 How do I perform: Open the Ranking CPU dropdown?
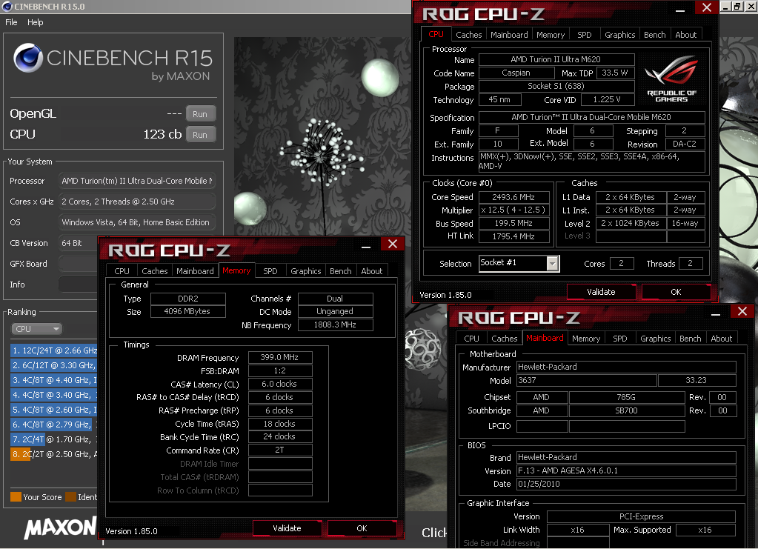37,329
